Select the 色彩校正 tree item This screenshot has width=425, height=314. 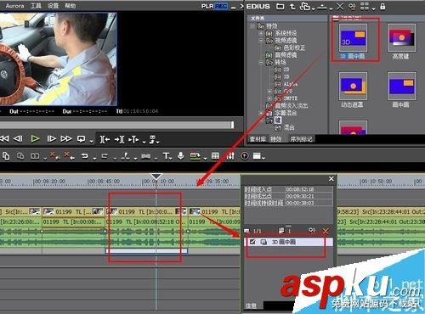click(294, 48)
